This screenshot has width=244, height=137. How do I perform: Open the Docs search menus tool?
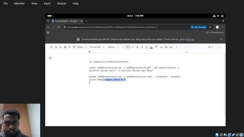point(51,47)
